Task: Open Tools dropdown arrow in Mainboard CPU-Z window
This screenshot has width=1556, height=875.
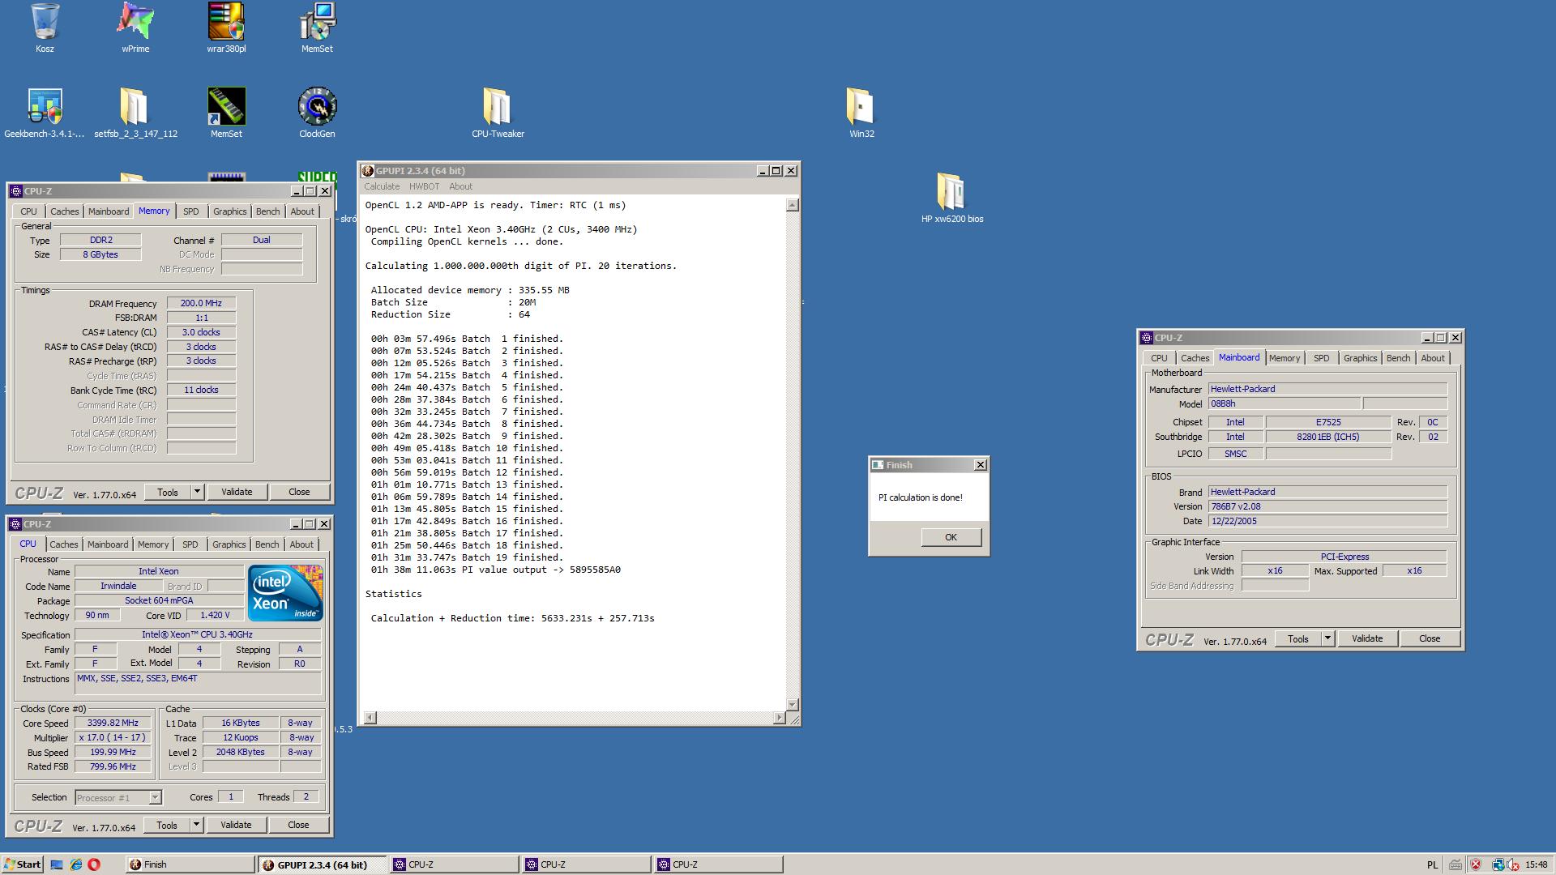Action: (x=1327, y=638)
